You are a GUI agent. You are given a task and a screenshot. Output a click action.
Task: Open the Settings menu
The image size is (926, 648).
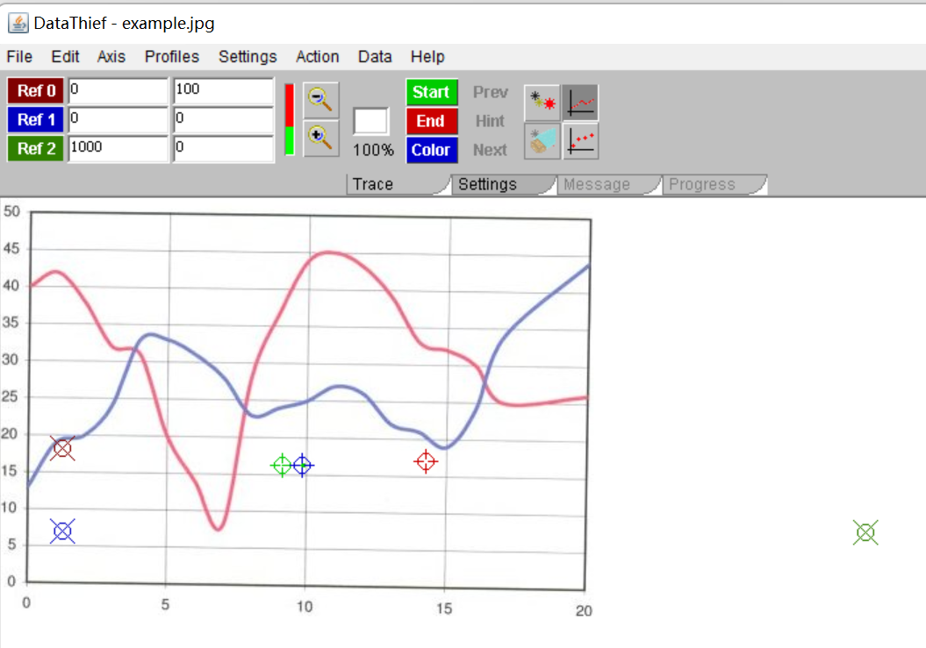point(248,57)
